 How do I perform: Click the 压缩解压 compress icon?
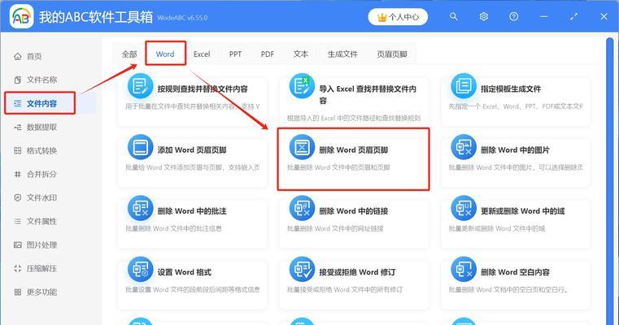pyautogui.click(x=17, y=269)
